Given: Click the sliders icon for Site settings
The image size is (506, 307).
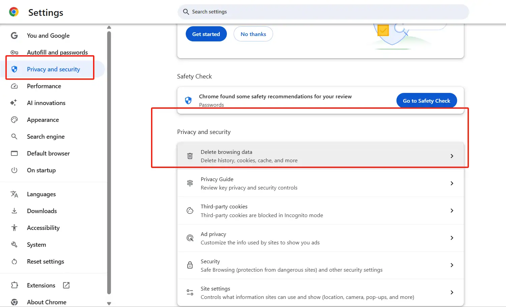Looking at the screenshot, I should point(190,292).
